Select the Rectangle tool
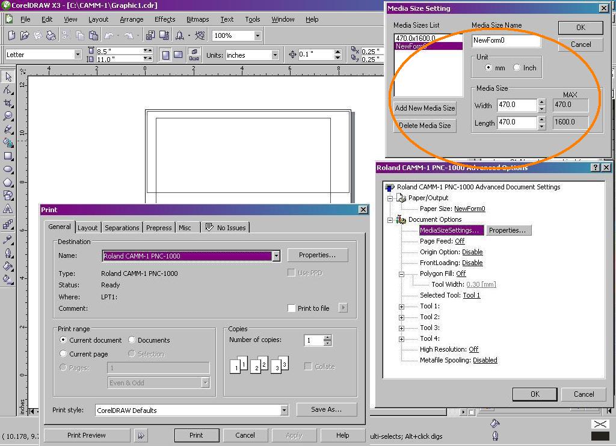The height and width of the screenshot is (446, 616). point(8,156)
